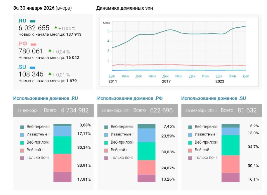The width and height of the screenshot is (267, 195).
Task: Click the teal .RU zone color marker
Action: pos(32,20)
